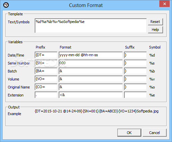Click the Volume suffix field
Viewport: 172px width, 142px height.
[135, 79]
